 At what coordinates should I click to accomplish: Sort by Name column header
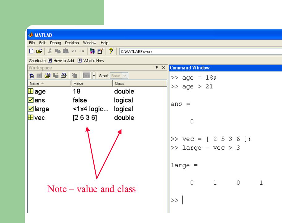[x=49, y=83]
